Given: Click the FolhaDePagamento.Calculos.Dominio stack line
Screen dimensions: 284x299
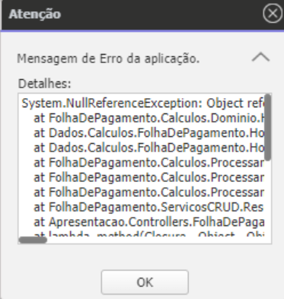Looking at the screenshot, I should (x=149, y=118).
